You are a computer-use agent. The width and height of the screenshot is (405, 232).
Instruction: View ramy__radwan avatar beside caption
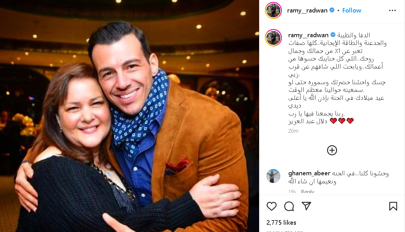click(x=273, y=38)
